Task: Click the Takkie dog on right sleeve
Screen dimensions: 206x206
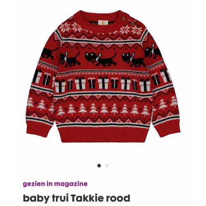Action: pyautogui.click(x=153, y=51)
